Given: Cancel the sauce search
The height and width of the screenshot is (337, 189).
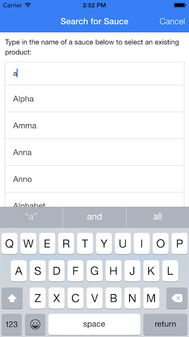Looking at the screenshot, I should [172, 21].
